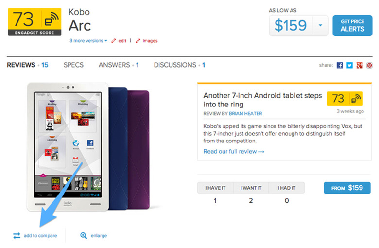379x248 pixels.
Task: Expand the 3 more versions dropdown
Action: click(88, 41)
